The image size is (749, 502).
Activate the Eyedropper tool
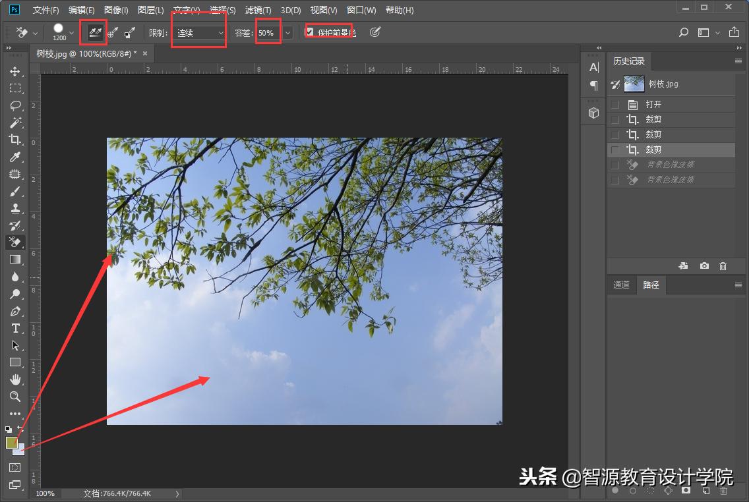tap(15, 157)
